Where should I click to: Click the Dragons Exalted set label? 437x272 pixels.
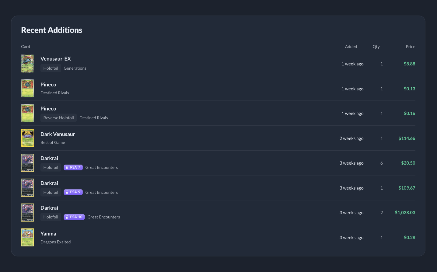point(55,242)
